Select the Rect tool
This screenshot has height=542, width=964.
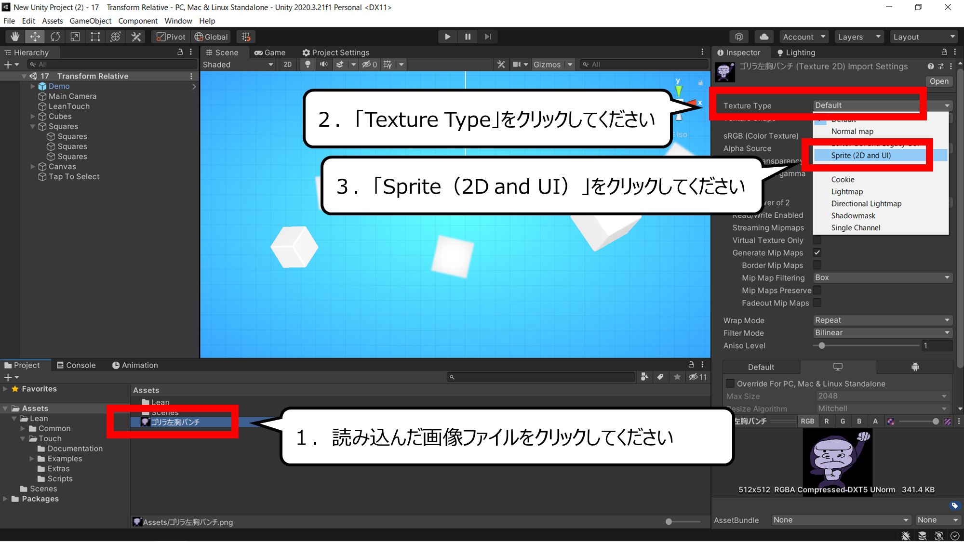(x=95, y=37)
